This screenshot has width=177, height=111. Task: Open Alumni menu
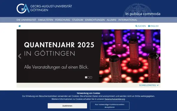pyautogui.click(x=112, y=20)
